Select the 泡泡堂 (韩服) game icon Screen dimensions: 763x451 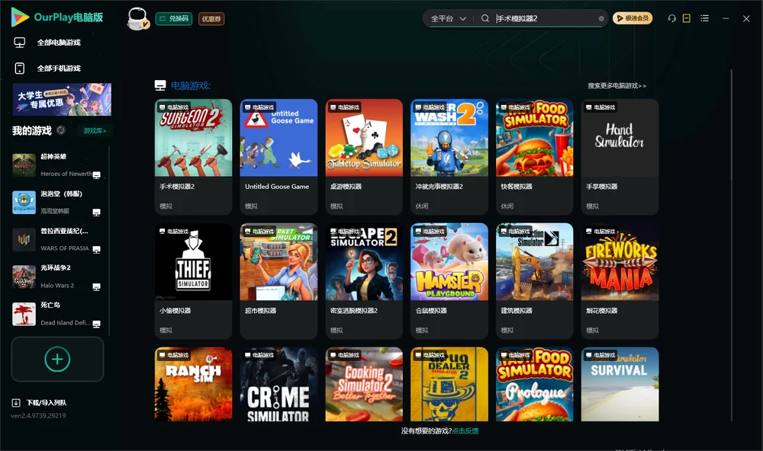point(24,203)
